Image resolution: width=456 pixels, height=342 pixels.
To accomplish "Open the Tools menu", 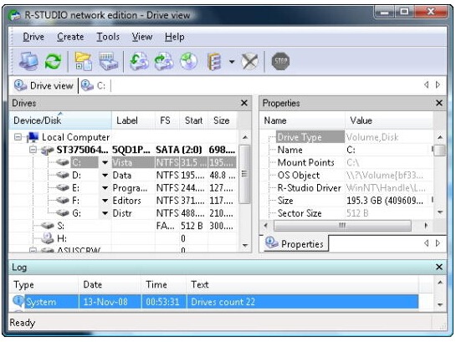I will [108, 37].
